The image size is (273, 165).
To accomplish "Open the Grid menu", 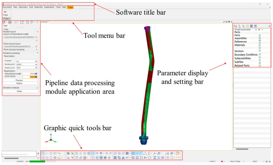I will pyautogui.click(x=31, y=7).
